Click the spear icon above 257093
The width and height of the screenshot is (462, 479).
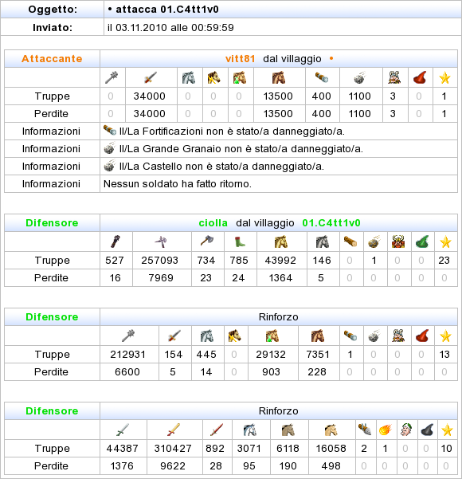tap(161, 241)
